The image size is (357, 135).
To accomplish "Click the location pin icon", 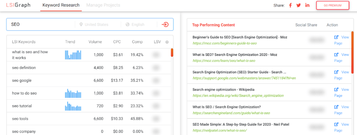I will click(x=81, y=24).
